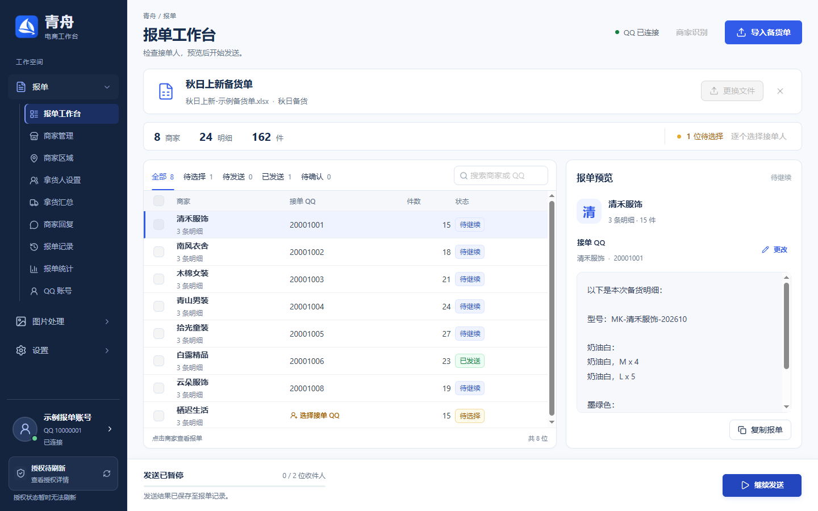Switch to the 待发送 tab
The width and height of the screenshot is (818, 511).
(237, 177)
